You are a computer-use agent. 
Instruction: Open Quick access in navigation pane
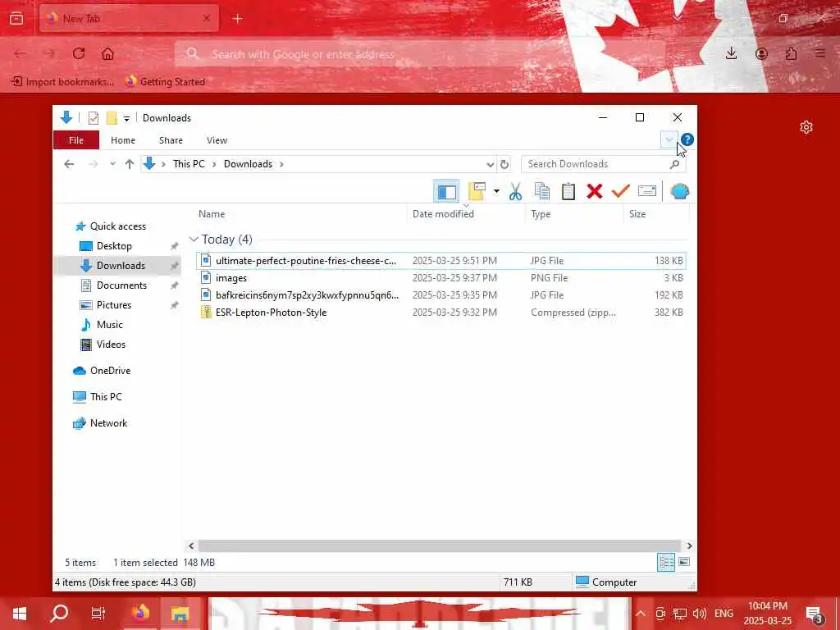(118, 226)
